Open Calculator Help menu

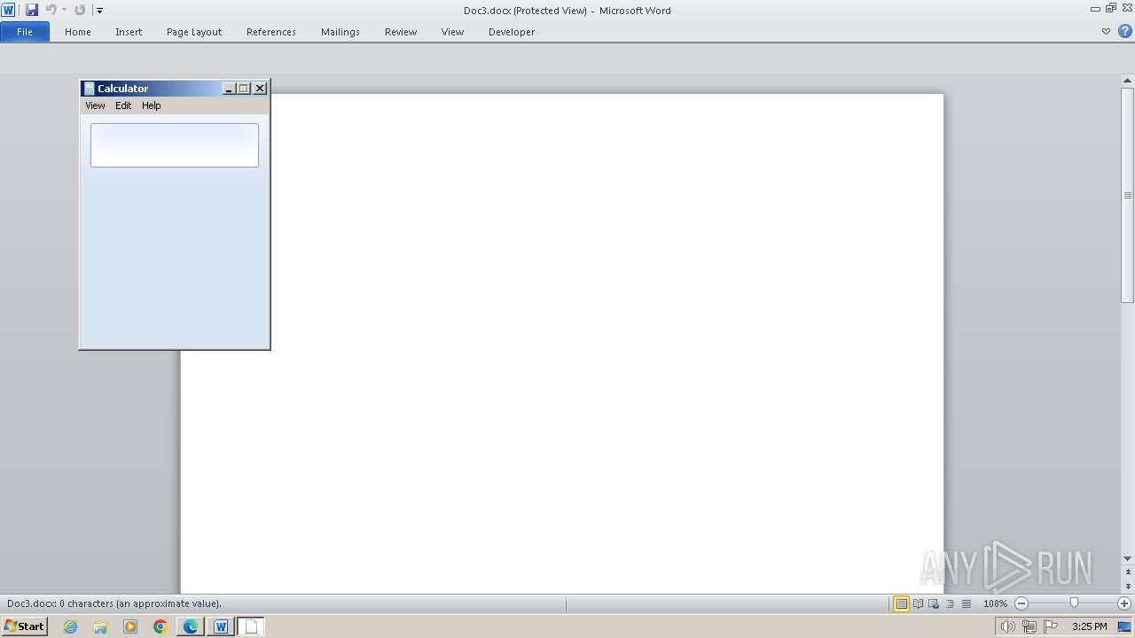point(152,105)
